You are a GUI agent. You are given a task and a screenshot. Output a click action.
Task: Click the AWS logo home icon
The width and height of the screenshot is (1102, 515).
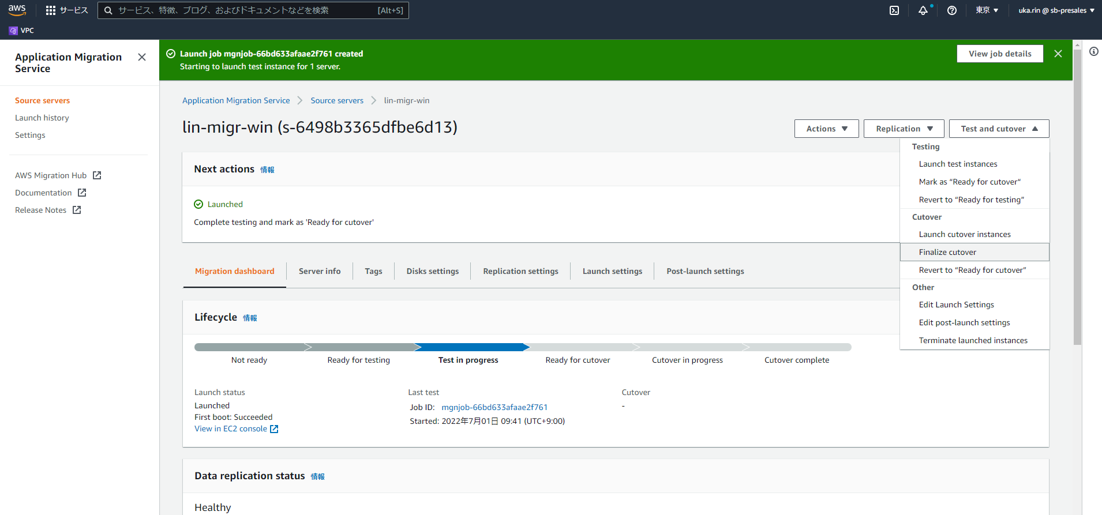point(17,10)
